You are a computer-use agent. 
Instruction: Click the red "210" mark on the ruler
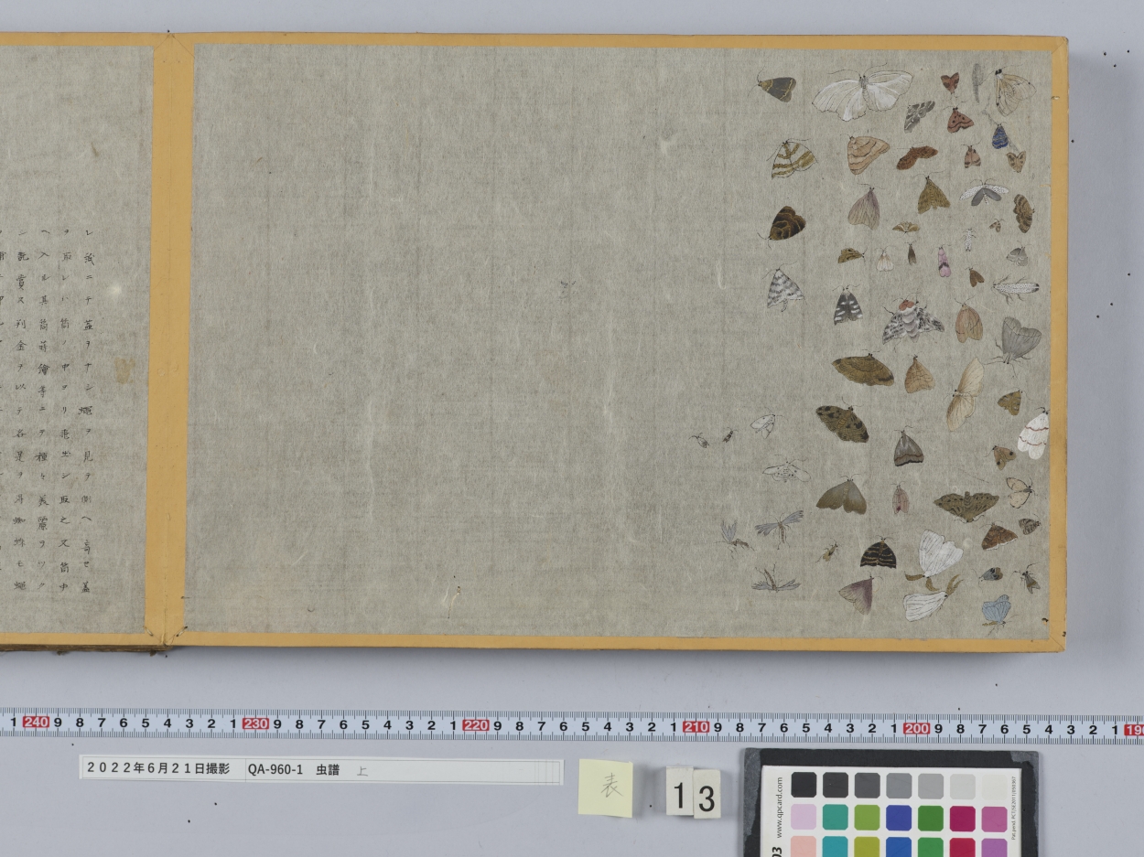[696, 727]
